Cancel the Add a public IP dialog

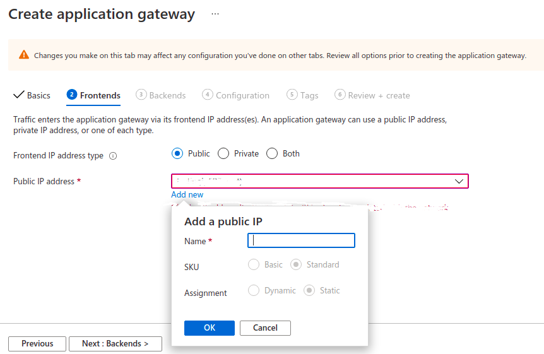pyautogui.click(x=265, y=327)
